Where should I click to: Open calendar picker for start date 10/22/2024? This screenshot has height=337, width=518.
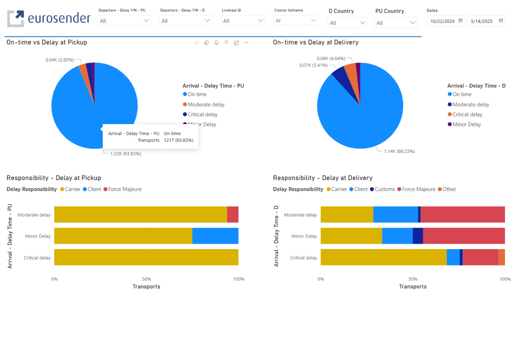pos(460,21)
